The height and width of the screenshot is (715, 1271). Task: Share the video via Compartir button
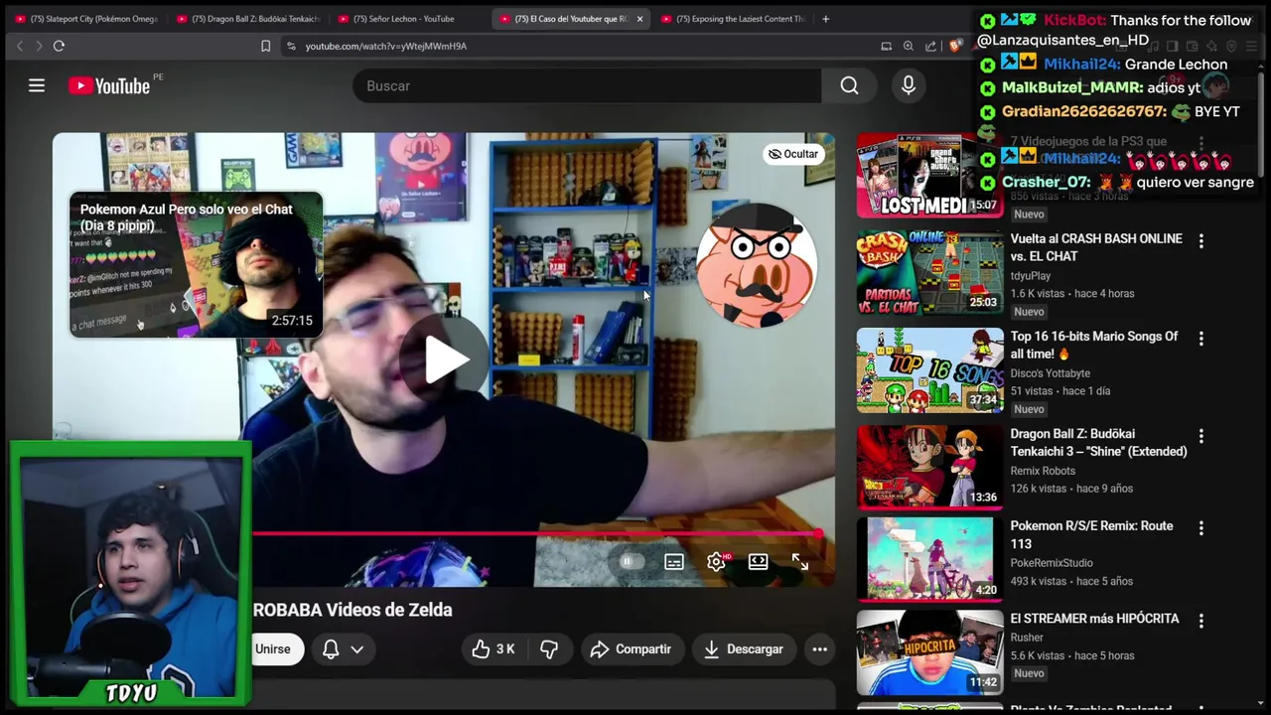(630, 648)
